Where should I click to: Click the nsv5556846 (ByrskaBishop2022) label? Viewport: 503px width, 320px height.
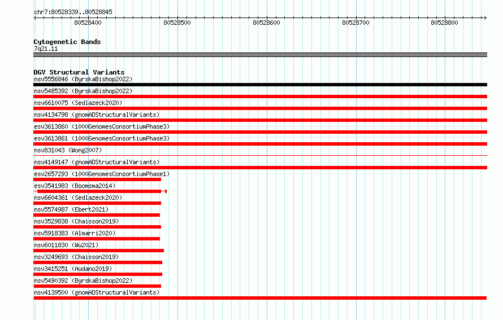pos(83,79)
